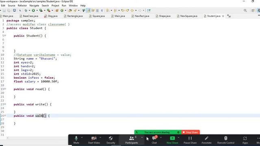Viewport: 260px width, 146px height.
Task: Click the New Java Package icon
Action: tap(57, 11)
